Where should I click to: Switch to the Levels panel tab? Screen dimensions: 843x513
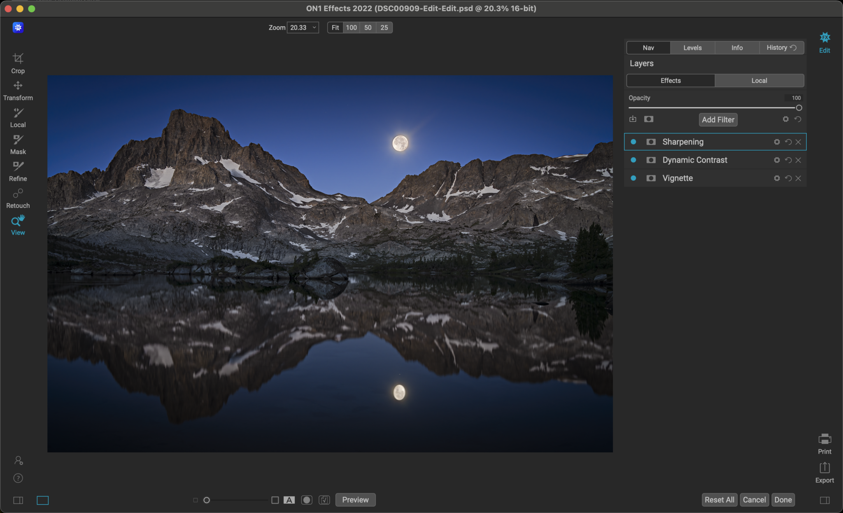pyautogui.click(x=692, y=47)
